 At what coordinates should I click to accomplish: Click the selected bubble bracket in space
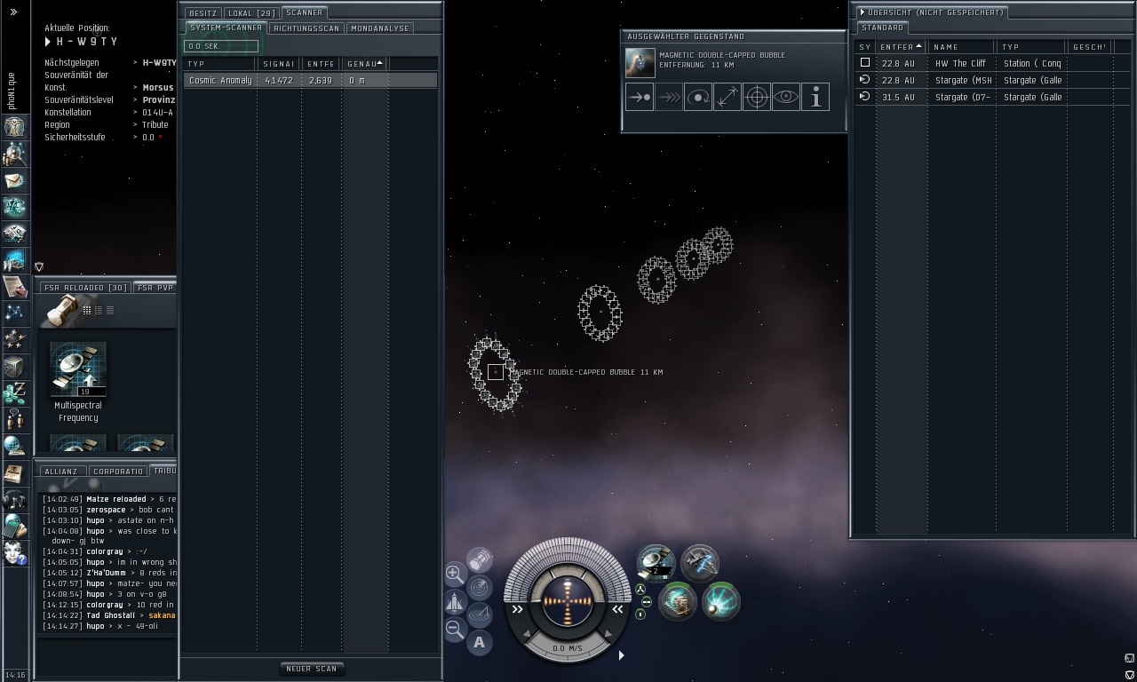click(495, 372)
